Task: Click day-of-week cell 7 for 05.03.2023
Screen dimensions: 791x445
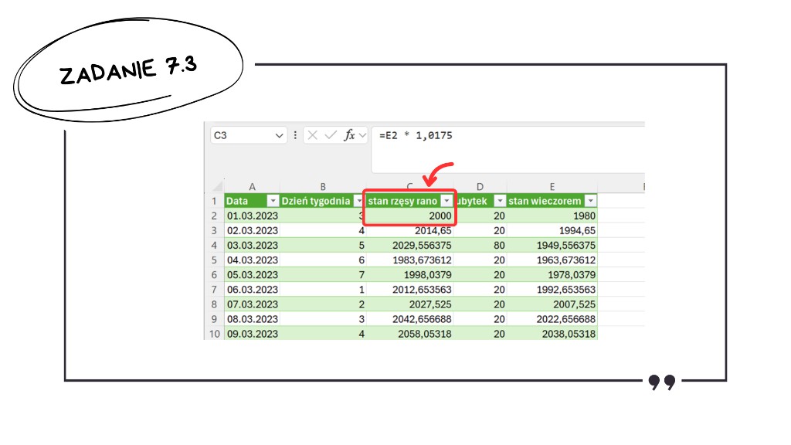Action: [x=322, y=274]
